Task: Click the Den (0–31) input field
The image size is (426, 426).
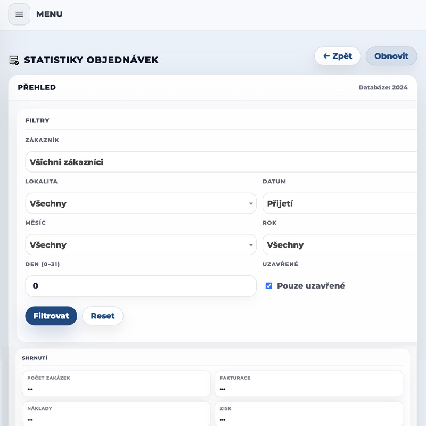Action: [141, 286]
